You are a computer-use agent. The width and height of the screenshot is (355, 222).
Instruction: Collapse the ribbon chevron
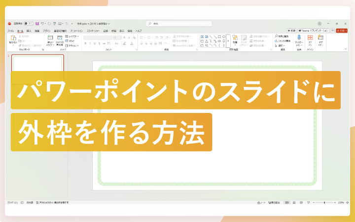click(346, 49)
